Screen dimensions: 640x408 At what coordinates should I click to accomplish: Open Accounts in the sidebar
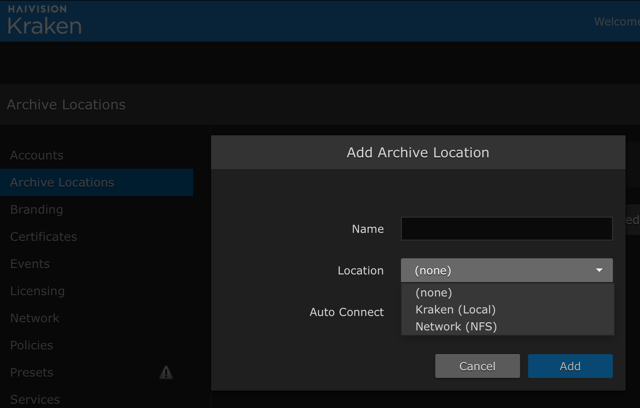37,155
